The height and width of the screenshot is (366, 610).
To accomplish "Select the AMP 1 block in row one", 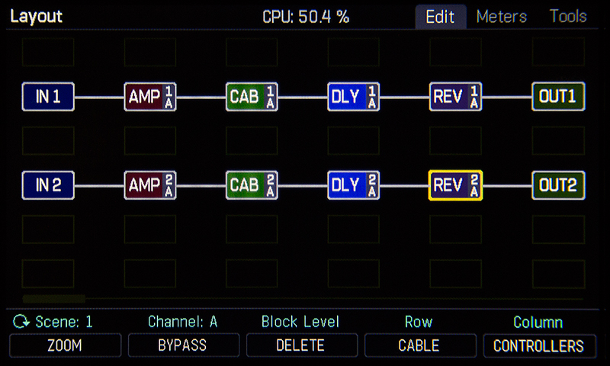I will pyautogui.click(x=150, y=97).
